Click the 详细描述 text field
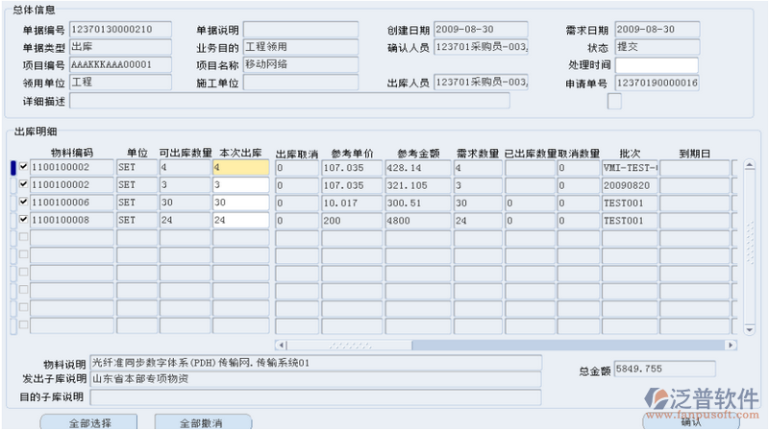This screenshot has width=769, height=430. (x=289, y=101)
